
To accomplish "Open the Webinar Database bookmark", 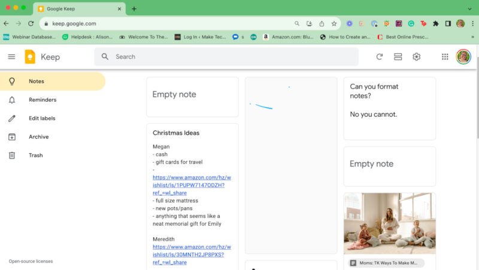I will tap(29, 37).
